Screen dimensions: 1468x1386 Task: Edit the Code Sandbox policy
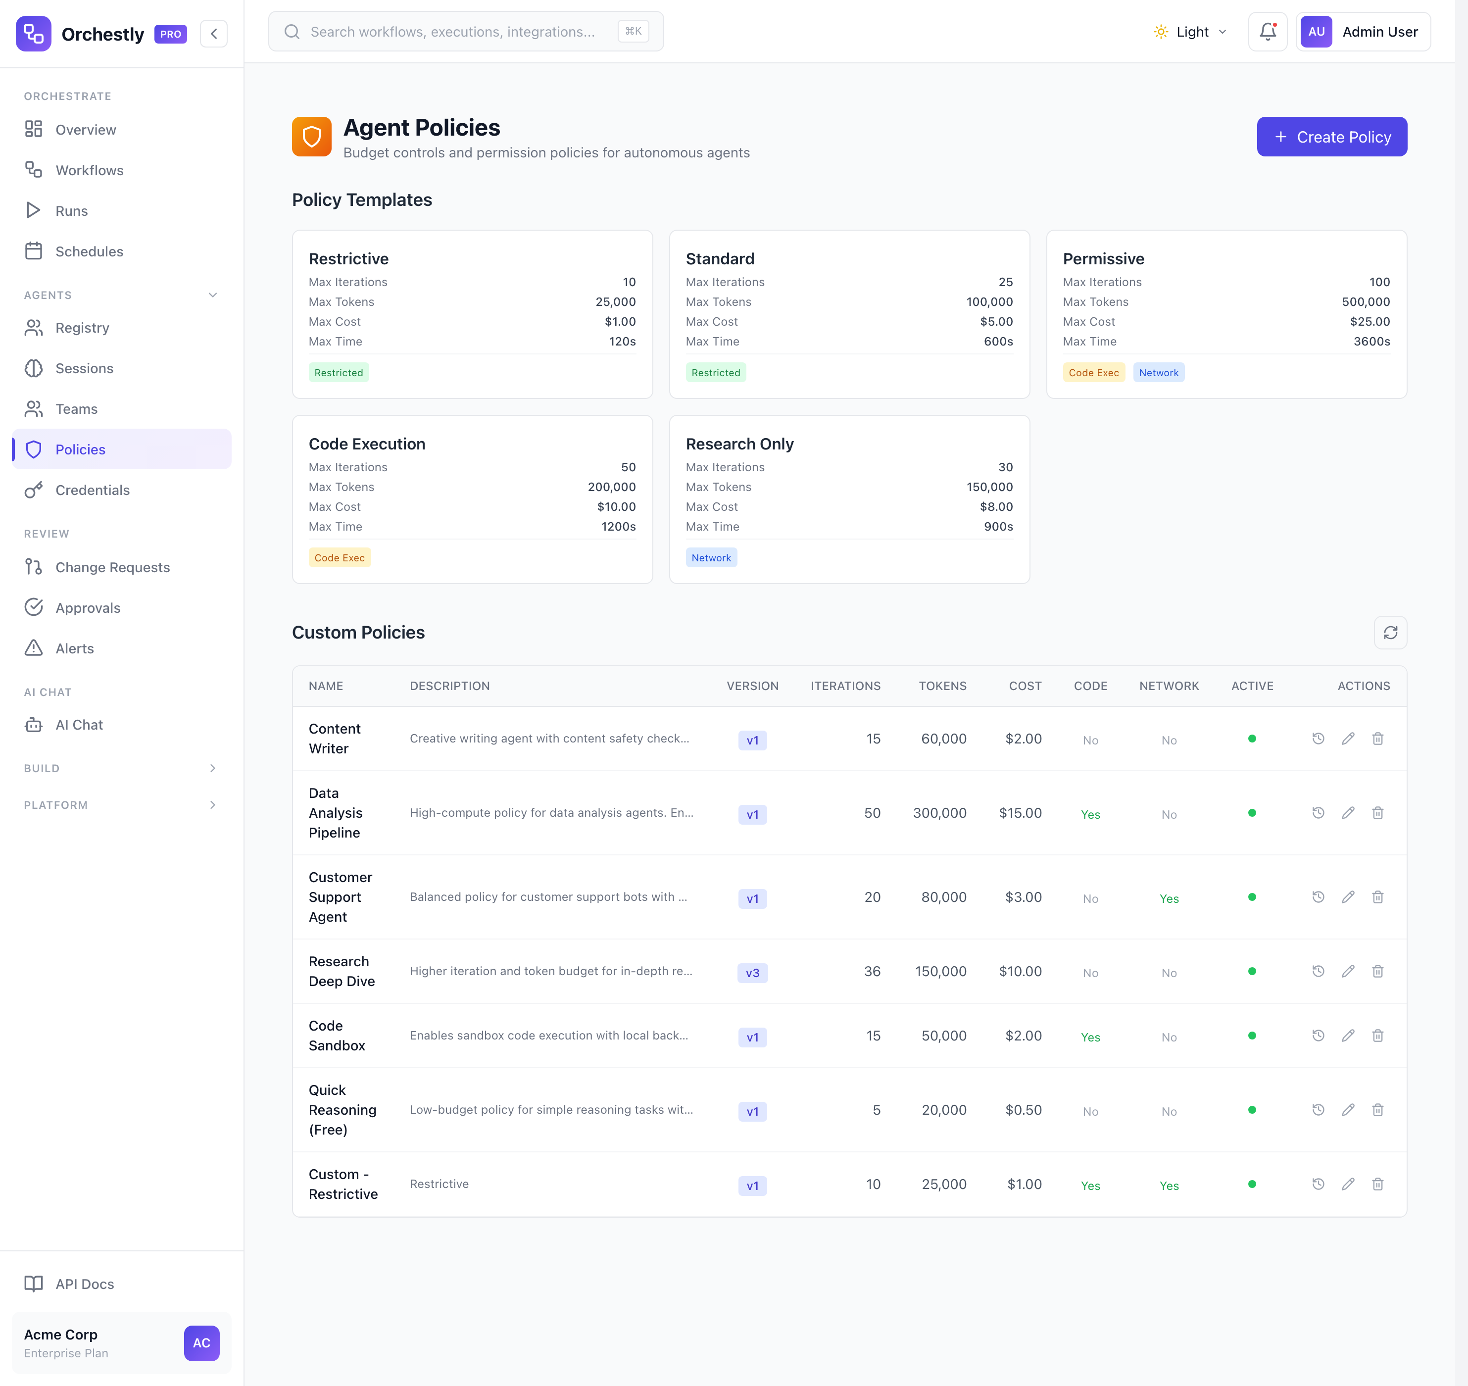point(1348,1036)
